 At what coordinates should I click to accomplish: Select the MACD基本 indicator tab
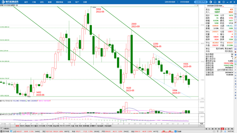pos(34,126)
